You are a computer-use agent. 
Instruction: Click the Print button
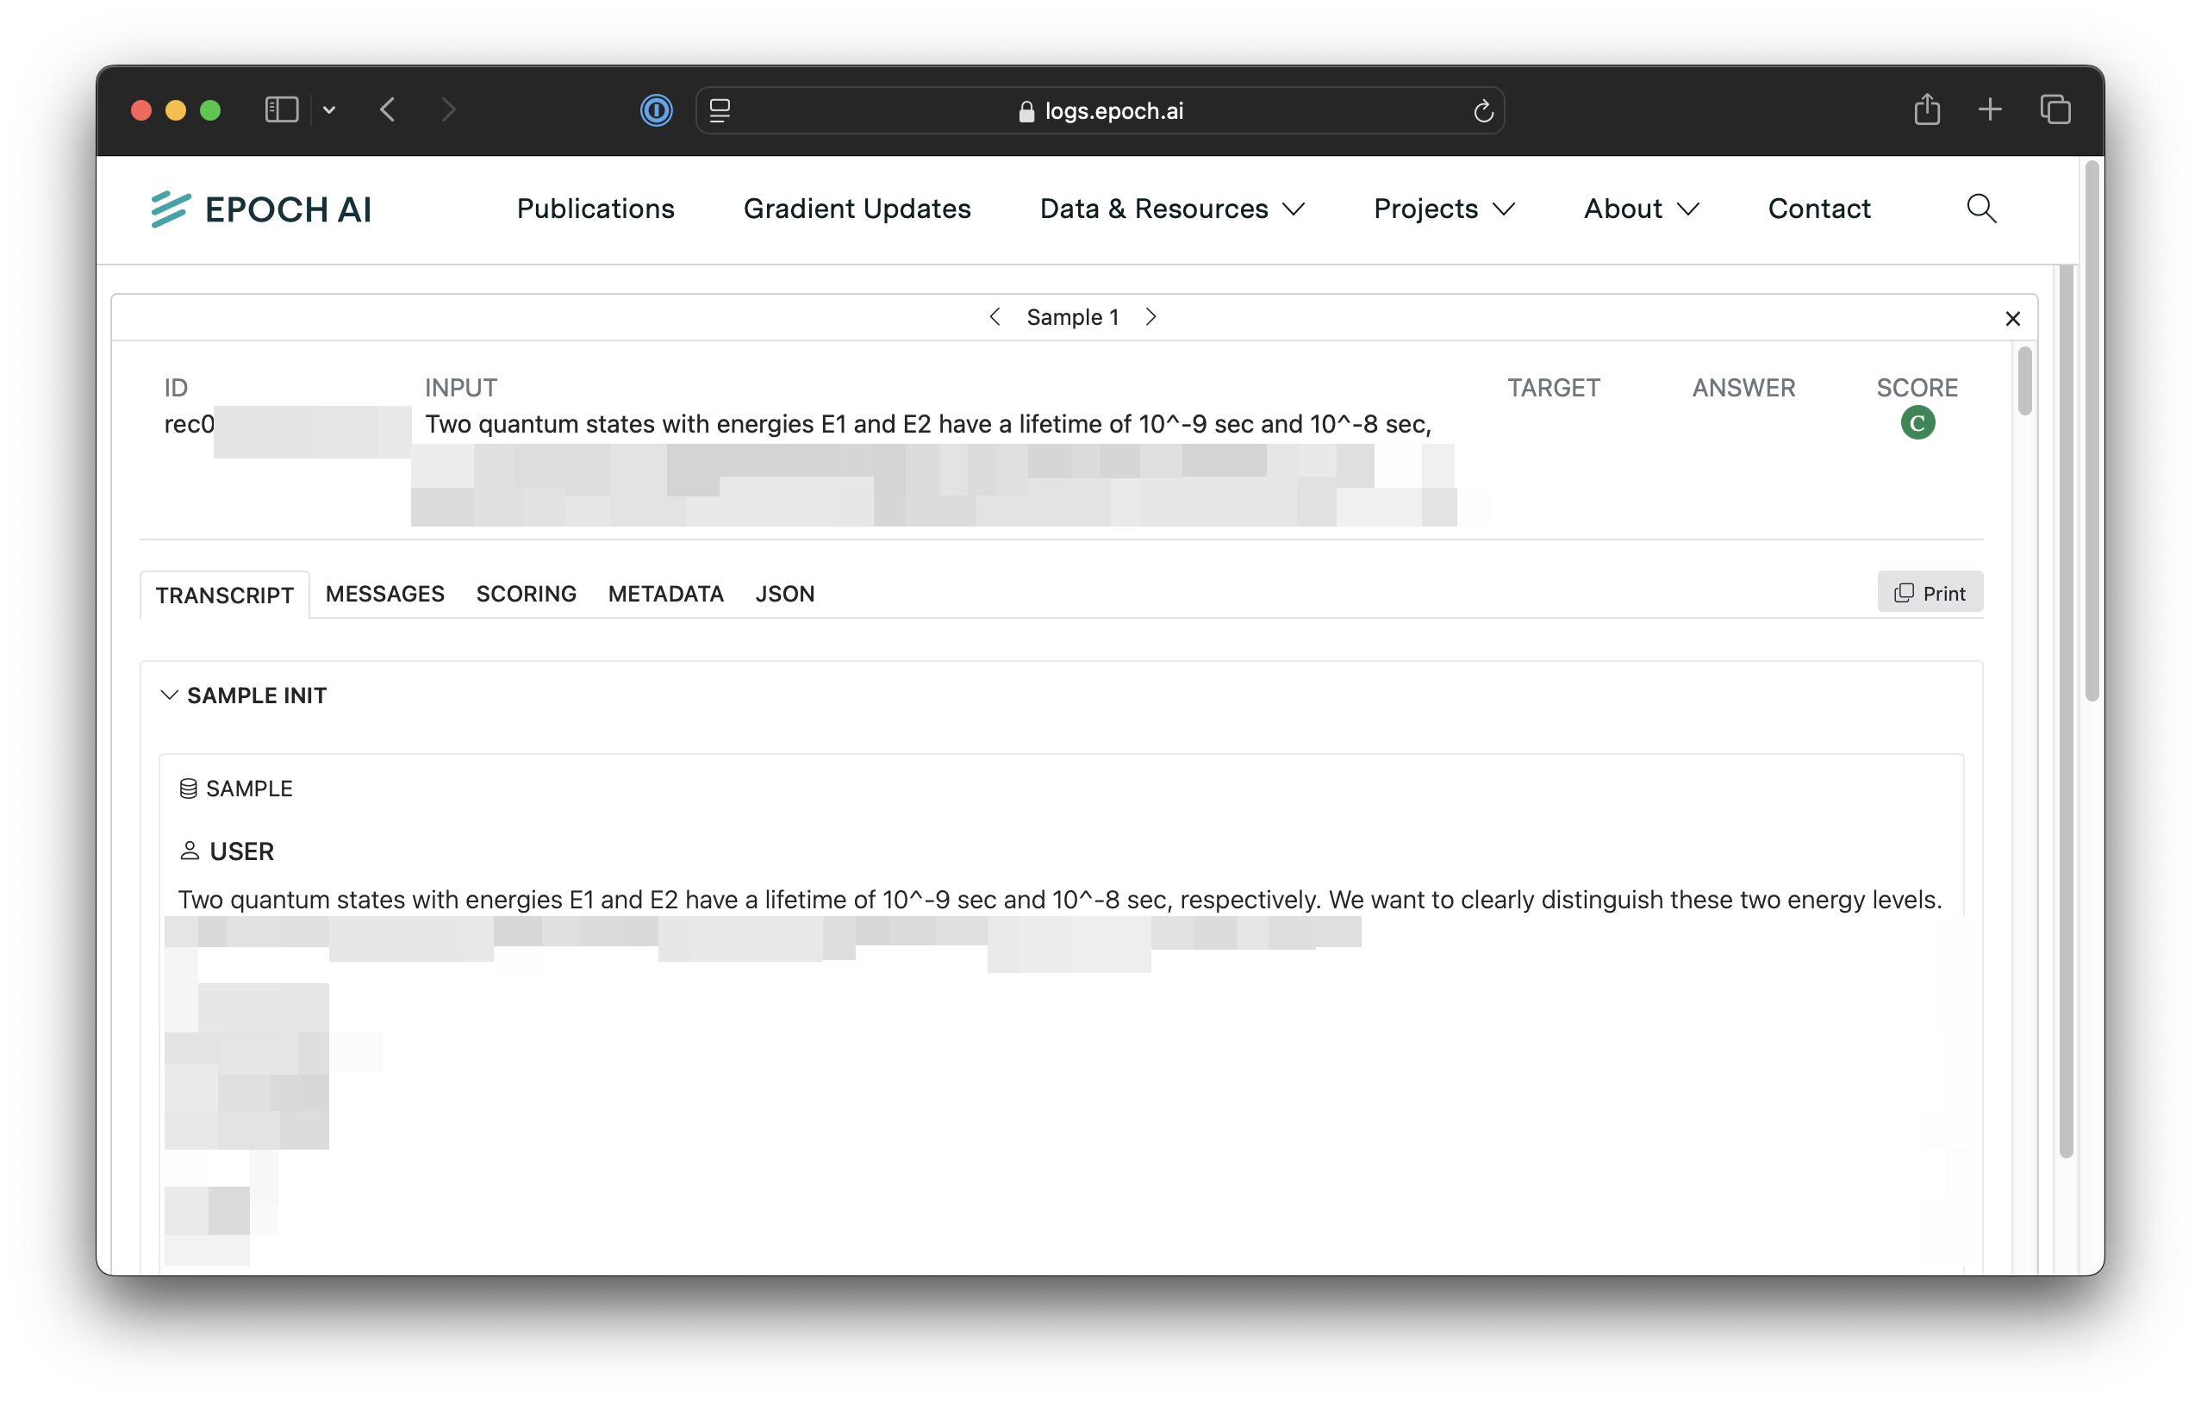1930,593
